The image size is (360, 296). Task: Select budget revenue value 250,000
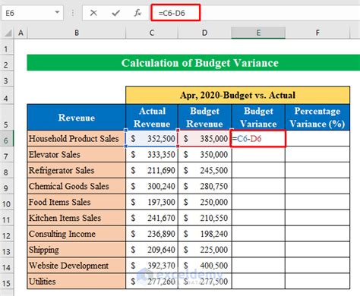point(204,202)
